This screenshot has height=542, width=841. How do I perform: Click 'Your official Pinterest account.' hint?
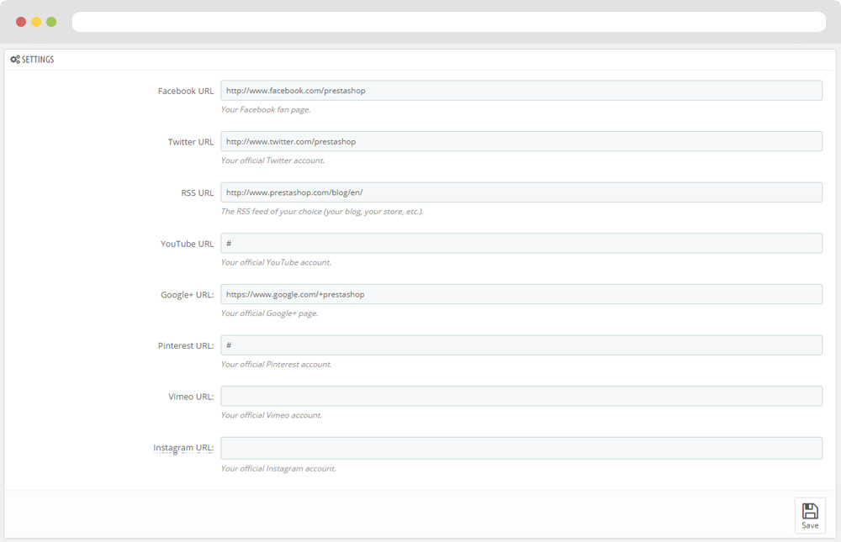(276, 364)
